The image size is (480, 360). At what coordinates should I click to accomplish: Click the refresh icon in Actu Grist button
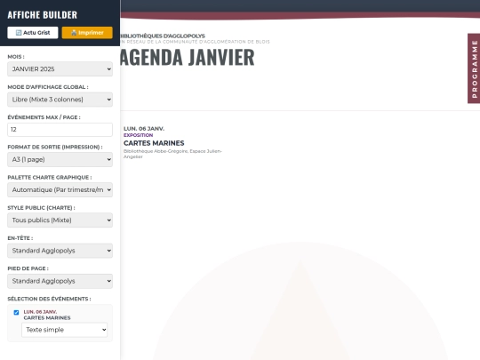pos(19,33)
